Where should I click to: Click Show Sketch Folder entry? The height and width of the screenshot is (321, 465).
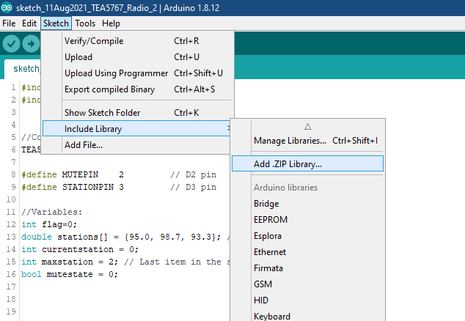click(x=102, y=113)
